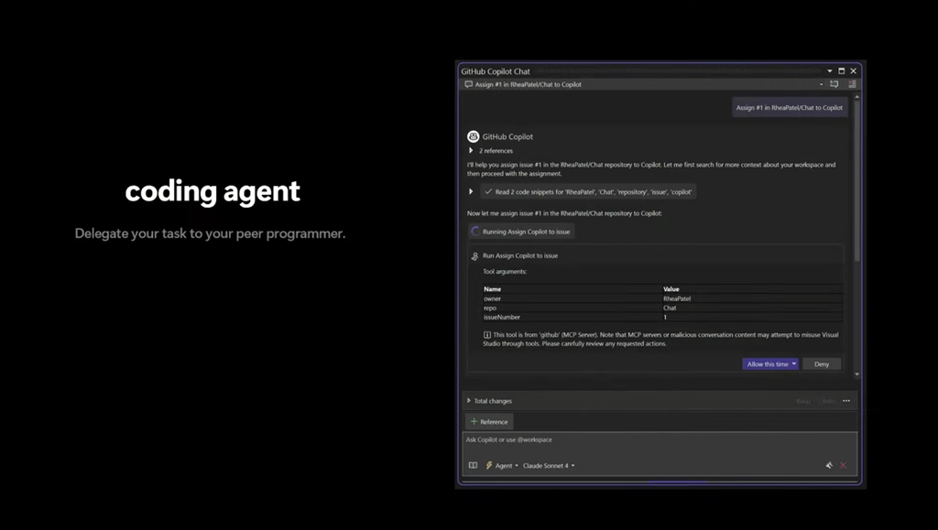Open the Agent mode dropdown
This screenshot has width=938, height=530.
click(506, 466)
